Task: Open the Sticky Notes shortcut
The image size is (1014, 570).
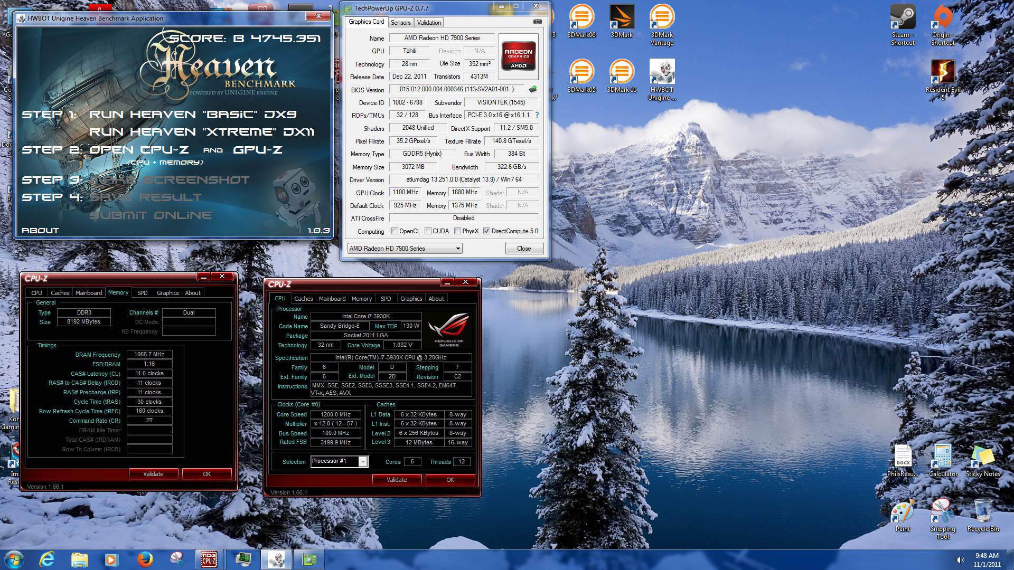Action: pyautogui.click(x=983, y=460)
